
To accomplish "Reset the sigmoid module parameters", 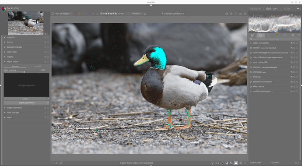I will (294, 48).
